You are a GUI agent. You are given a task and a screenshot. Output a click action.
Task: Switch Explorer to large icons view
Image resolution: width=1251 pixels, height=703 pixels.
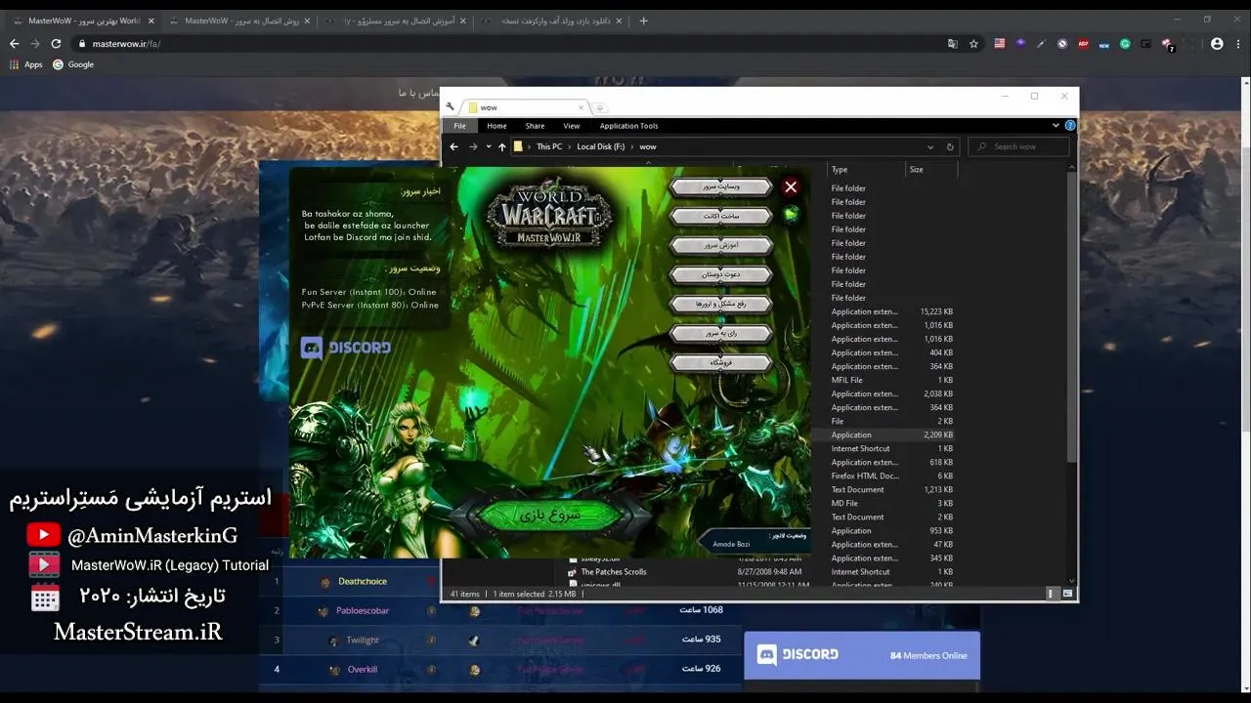point(1067,593)
